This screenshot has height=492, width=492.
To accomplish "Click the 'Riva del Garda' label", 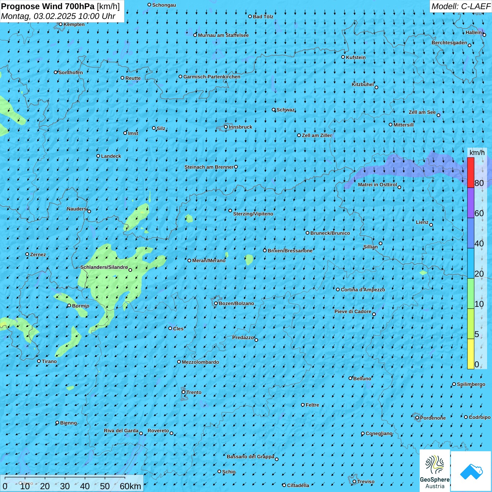I will [x=121, y=430].
